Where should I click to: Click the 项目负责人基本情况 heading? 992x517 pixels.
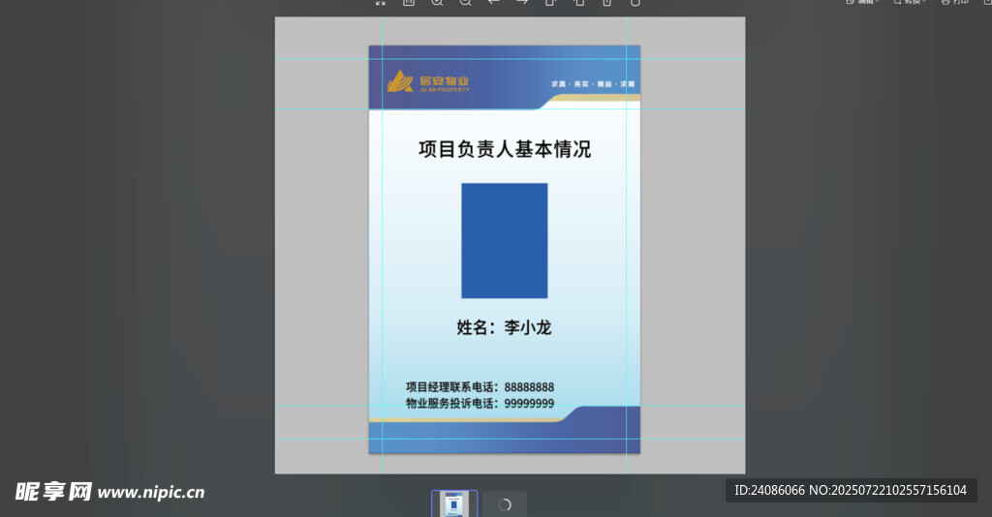504,149
